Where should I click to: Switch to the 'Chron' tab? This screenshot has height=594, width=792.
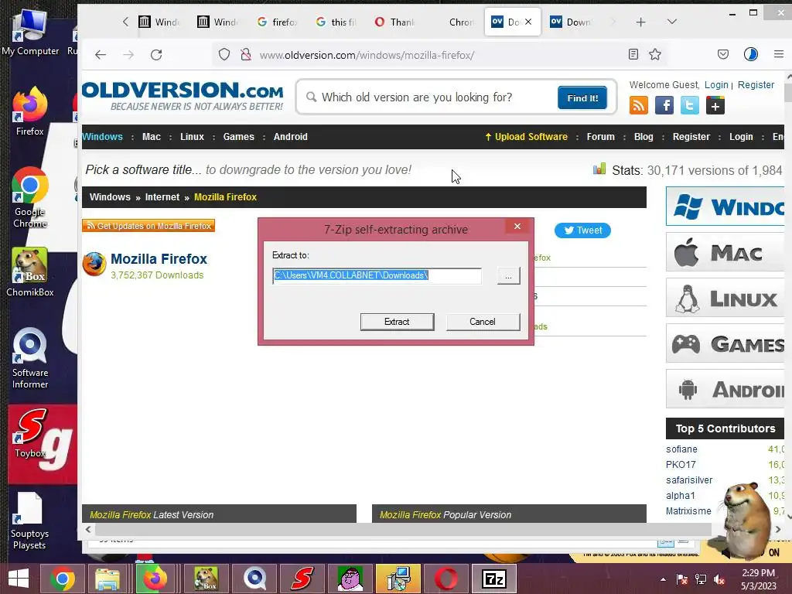coord(454,22)
